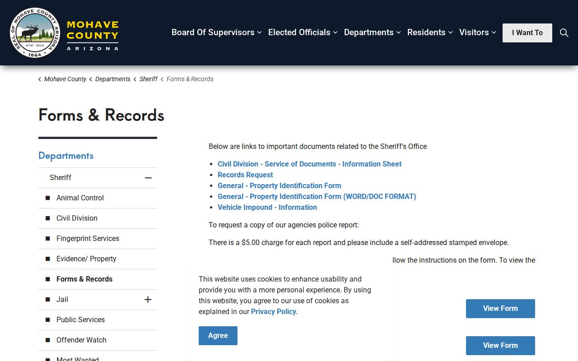578x361 pixels.
Task: Expand the Departments navigation menu
Action: coord(373,32)
